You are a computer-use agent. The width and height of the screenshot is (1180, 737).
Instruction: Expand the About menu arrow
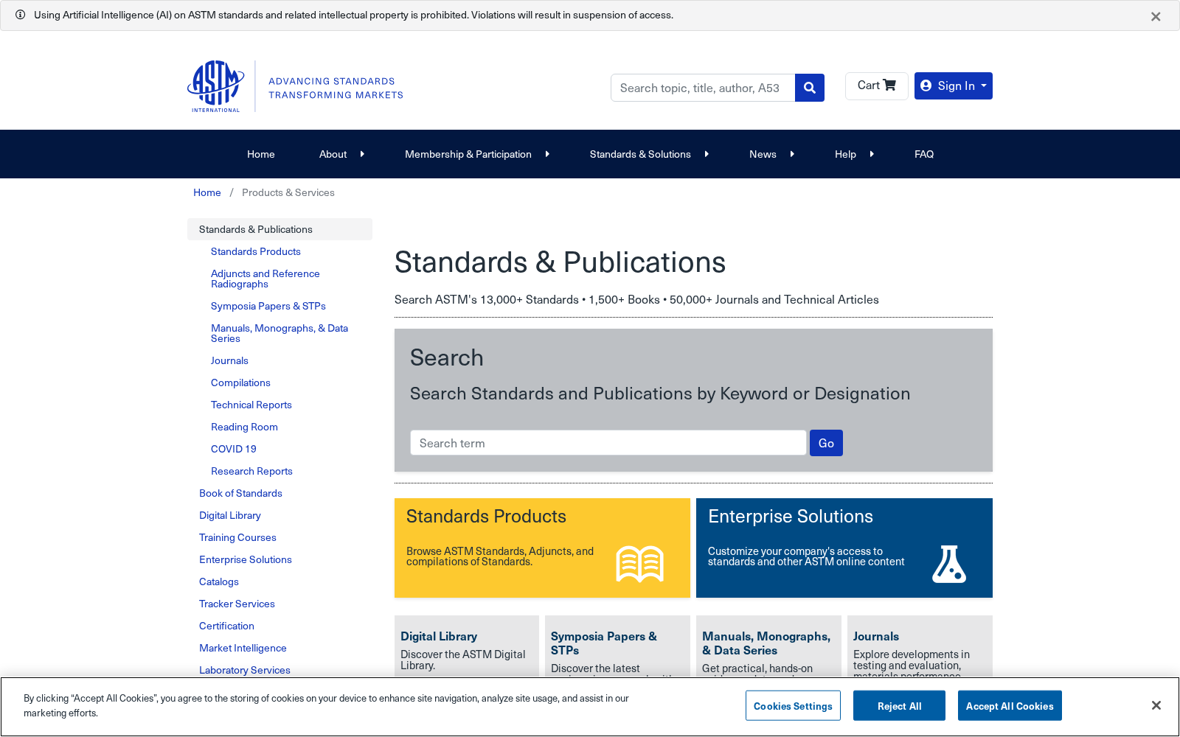point(362,154)
